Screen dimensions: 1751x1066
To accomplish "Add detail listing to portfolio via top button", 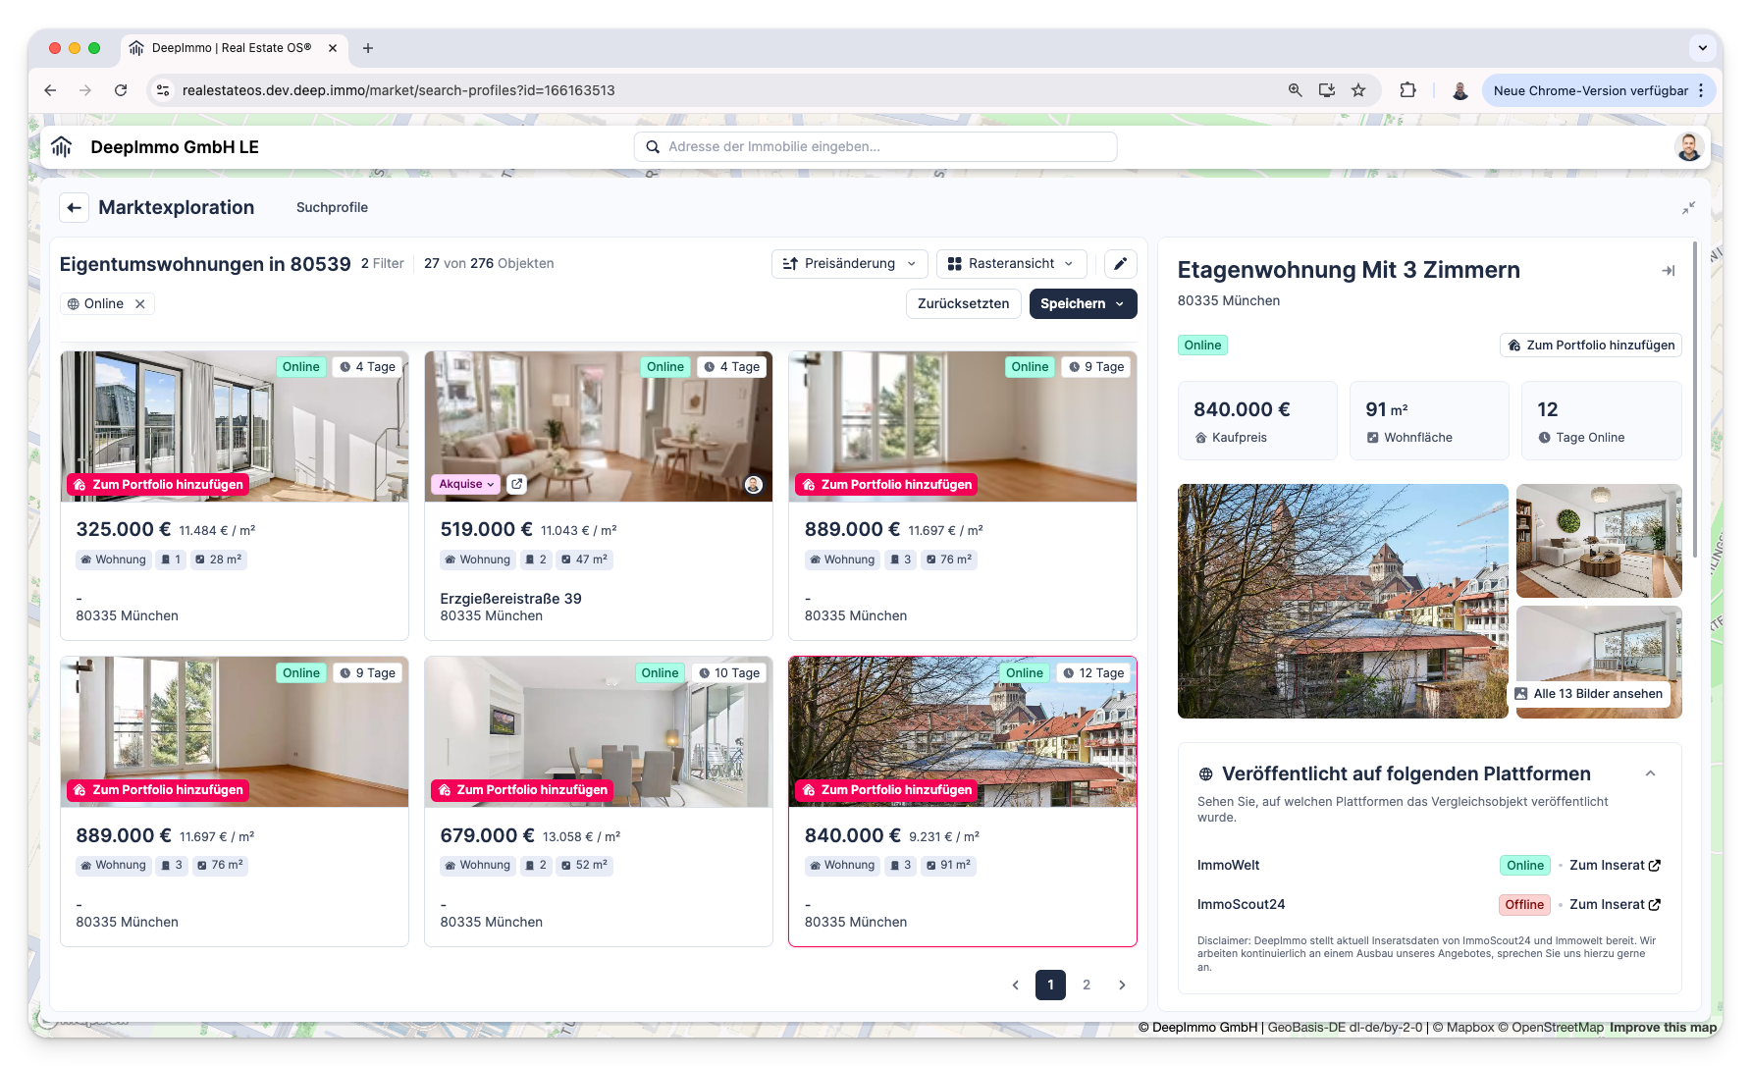I will (1590, 346).
